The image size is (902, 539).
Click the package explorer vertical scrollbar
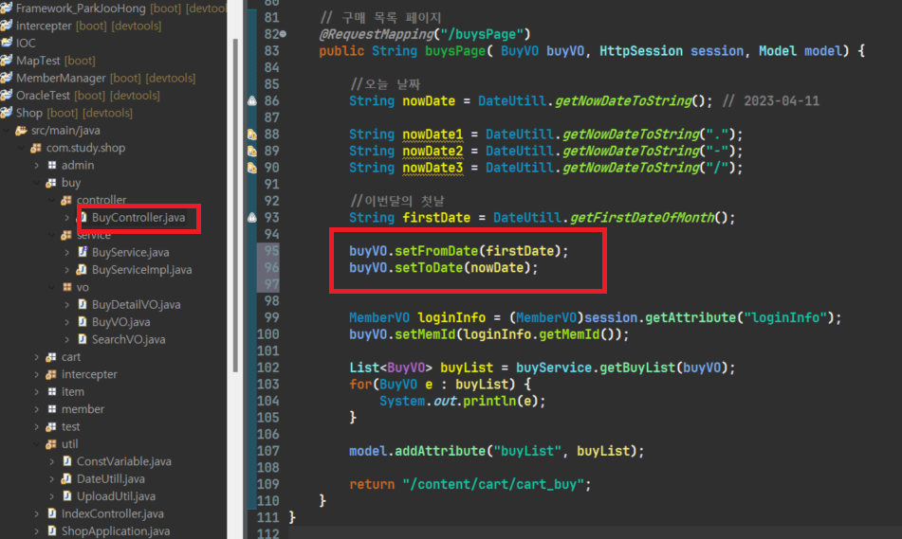(x=234, y=206)
